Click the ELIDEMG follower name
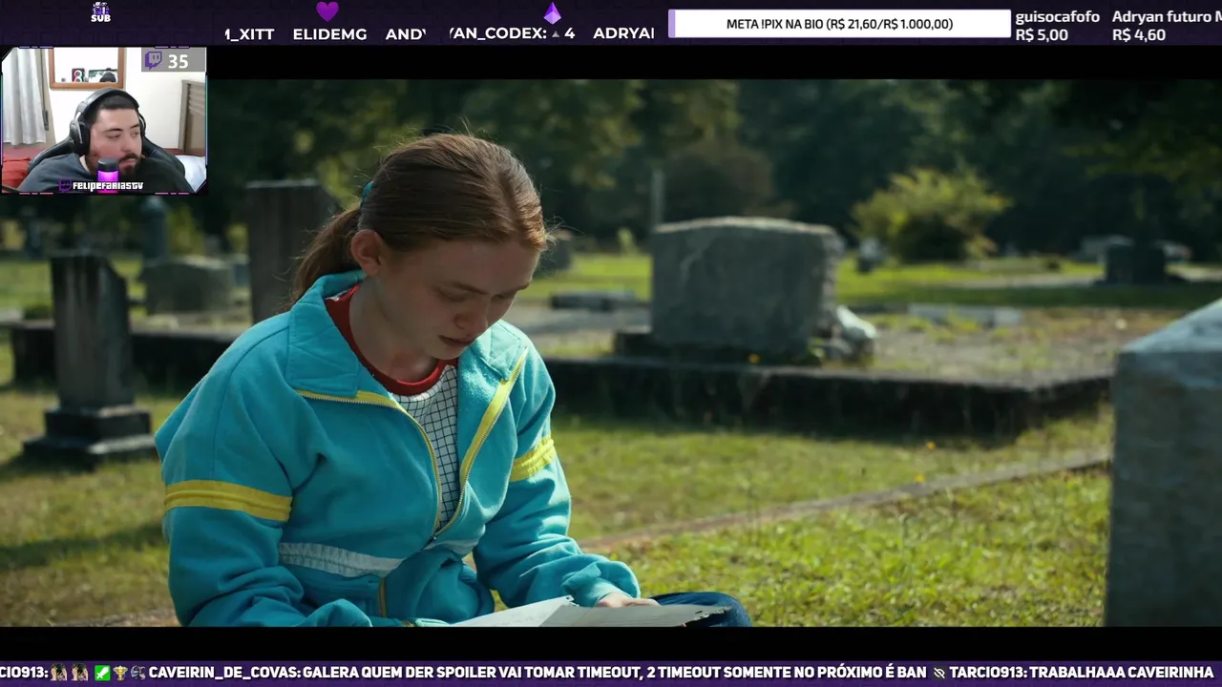 329,34
